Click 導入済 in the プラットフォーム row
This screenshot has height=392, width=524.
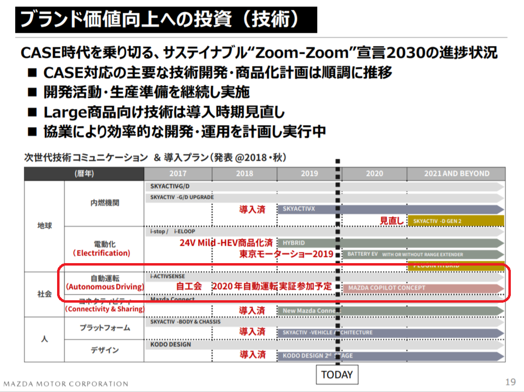pyautogui.click(x=252, y=332)
